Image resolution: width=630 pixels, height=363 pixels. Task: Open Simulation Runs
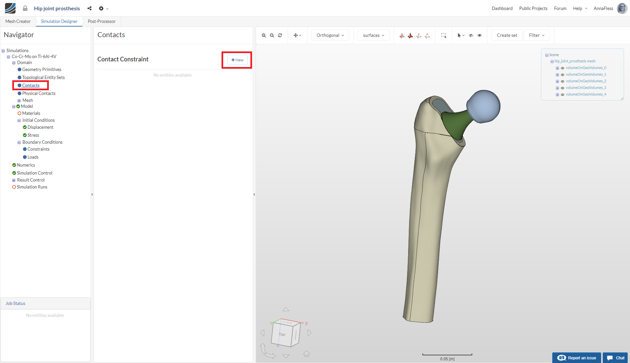(32, 187)
